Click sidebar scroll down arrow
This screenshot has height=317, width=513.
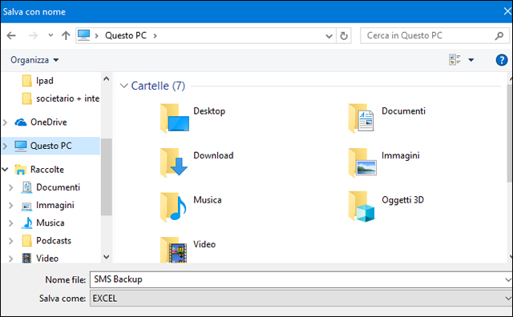(107, 257)
